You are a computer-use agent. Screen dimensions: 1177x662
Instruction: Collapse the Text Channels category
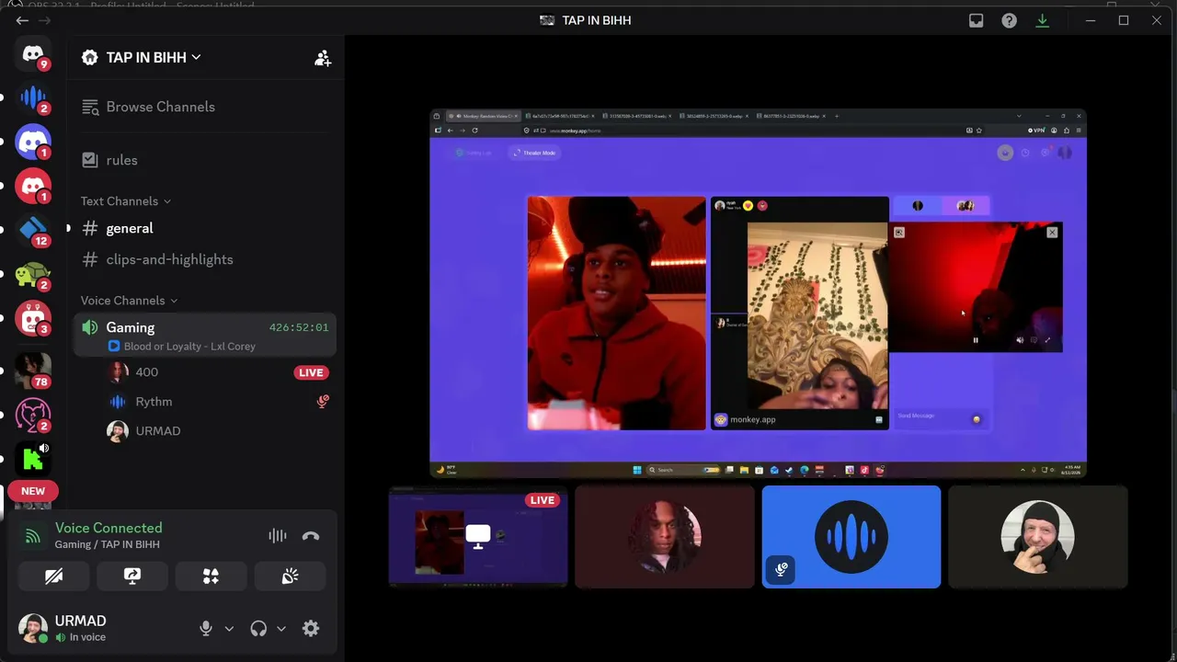[x=125, y=201]
